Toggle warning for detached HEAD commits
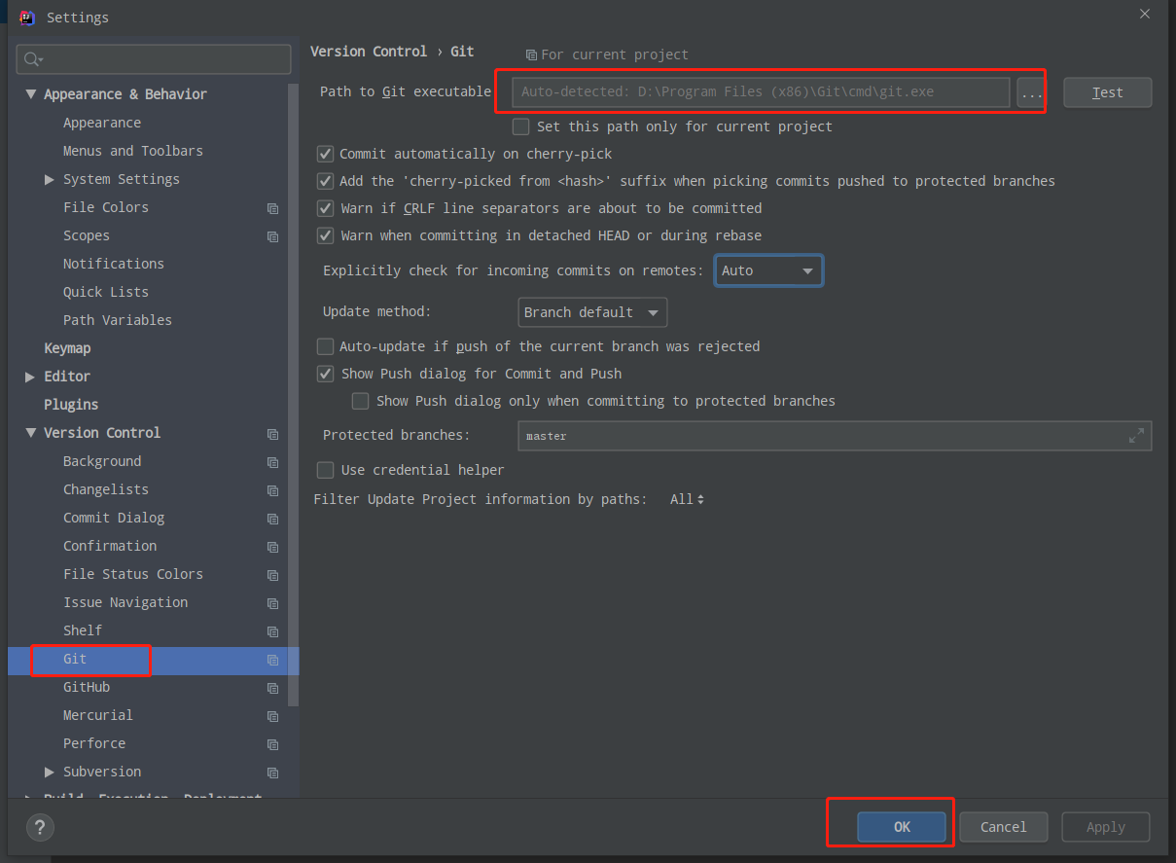This screenshot has width=1176, height=863. pos(326,235)
